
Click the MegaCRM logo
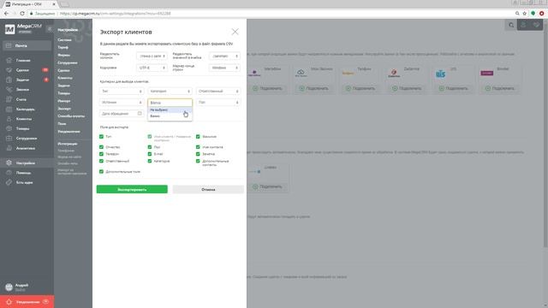pyautogui.click(x=23, y=28)
